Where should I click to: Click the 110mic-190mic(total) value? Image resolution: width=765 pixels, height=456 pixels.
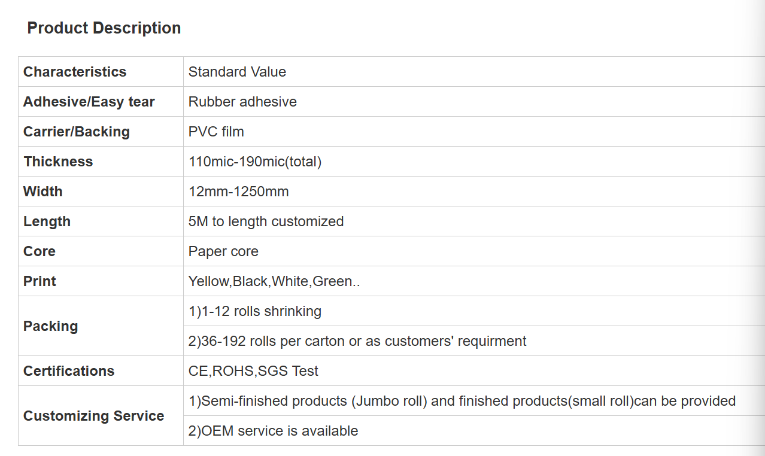255,162
